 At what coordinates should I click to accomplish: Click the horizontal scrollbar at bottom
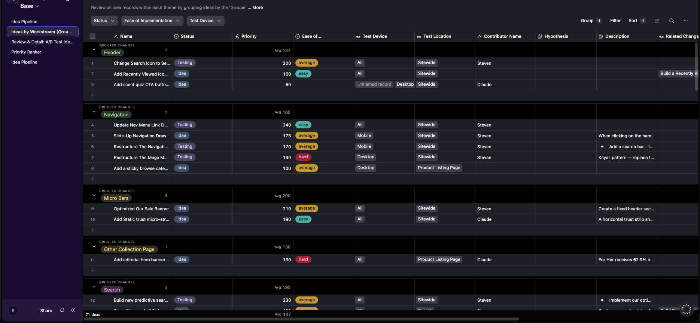coord(301,319)
